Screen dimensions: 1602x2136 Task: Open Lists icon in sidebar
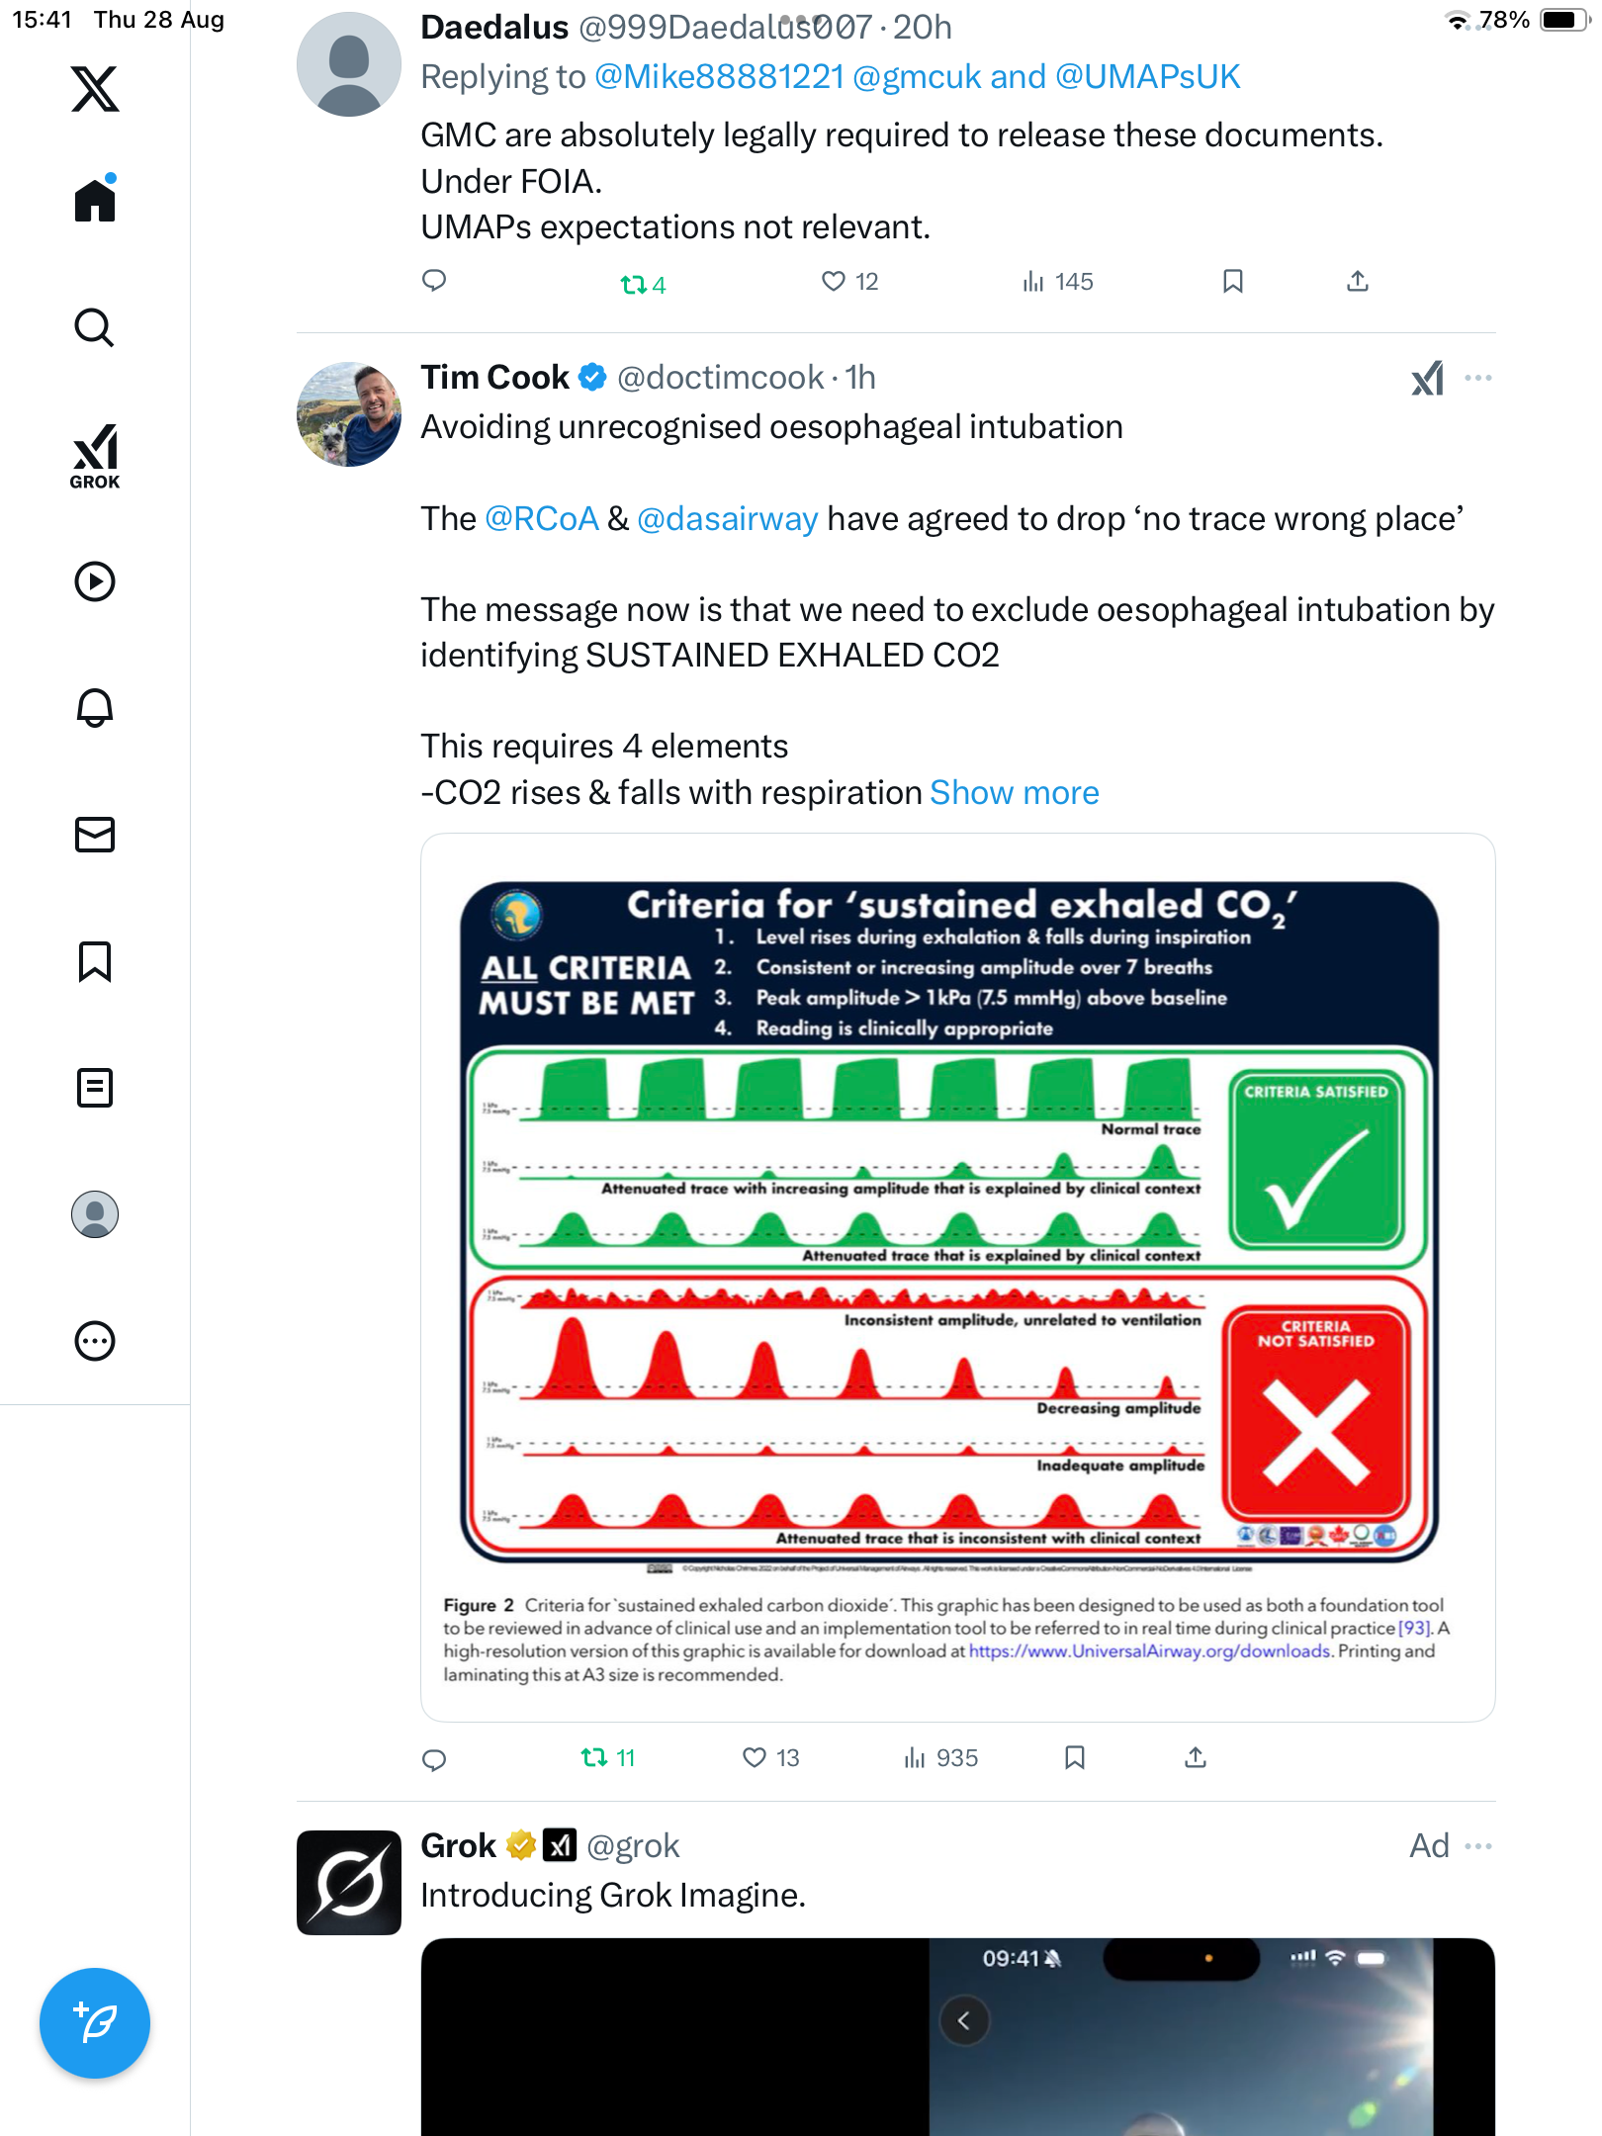tap(95, 1088)
